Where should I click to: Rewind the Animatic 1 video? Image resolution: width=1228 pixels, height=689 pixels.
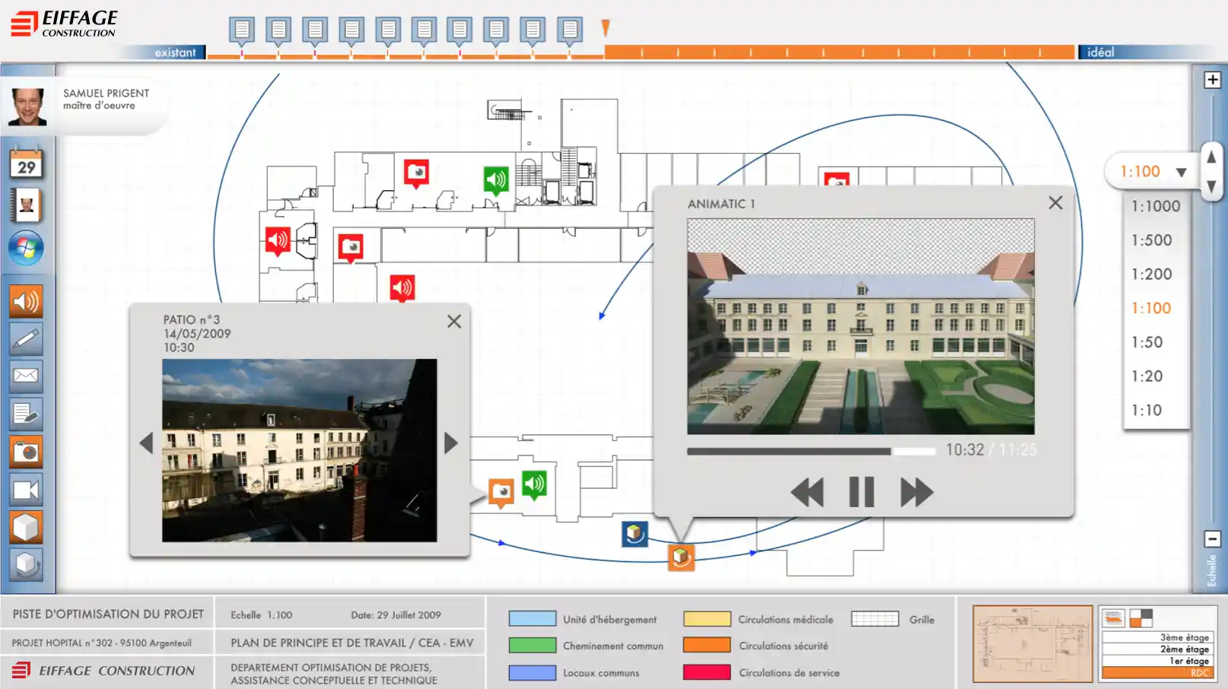(806, 492)
